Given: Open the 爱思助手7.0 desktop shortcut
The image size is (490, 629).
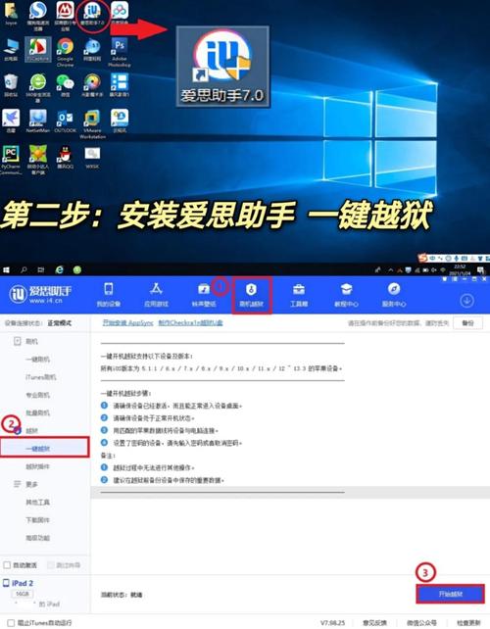Looking at the screenshot, I should pos(92,16).
